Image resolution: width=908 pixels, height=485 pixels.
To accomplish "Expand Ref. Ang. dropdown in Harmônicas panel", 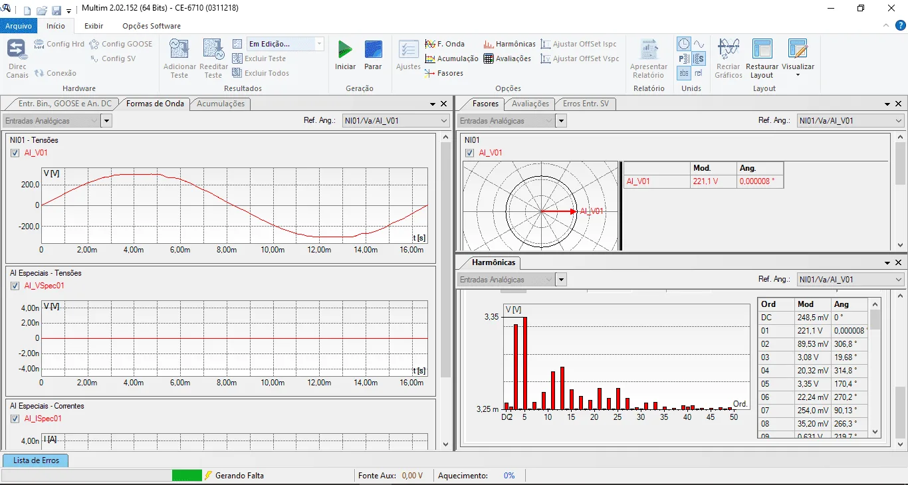I will coord(850,280).
